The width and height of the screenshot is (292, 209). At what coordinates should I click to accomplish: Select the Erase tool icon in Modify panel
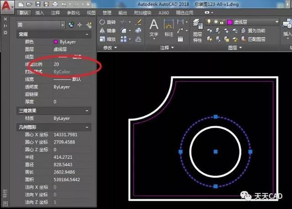(138, 22)
